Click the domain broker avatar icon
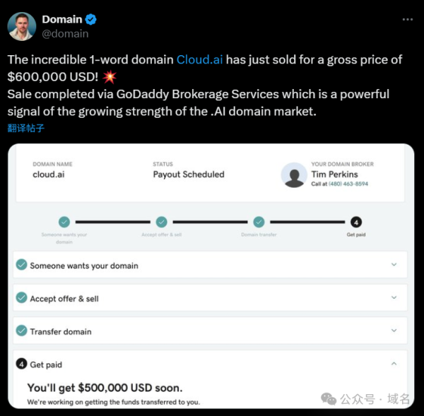This screenshot has width=424, height=416. [x=294, y=176]
